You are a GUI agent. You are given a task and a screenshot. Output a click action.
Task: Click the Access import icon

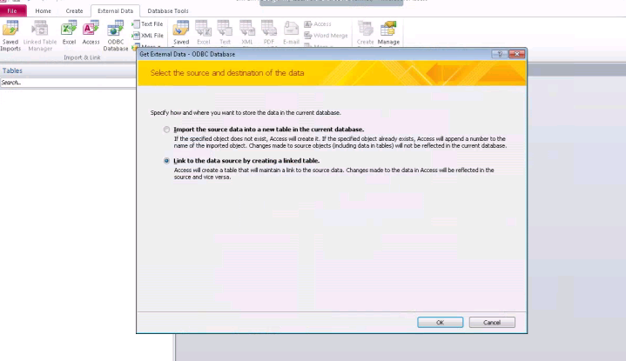pos(91,32)
